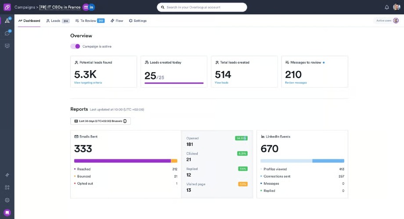Screen dimensions: 404x219
Task: Open the campaigns sidebar icon
Action: pos(7,21)
